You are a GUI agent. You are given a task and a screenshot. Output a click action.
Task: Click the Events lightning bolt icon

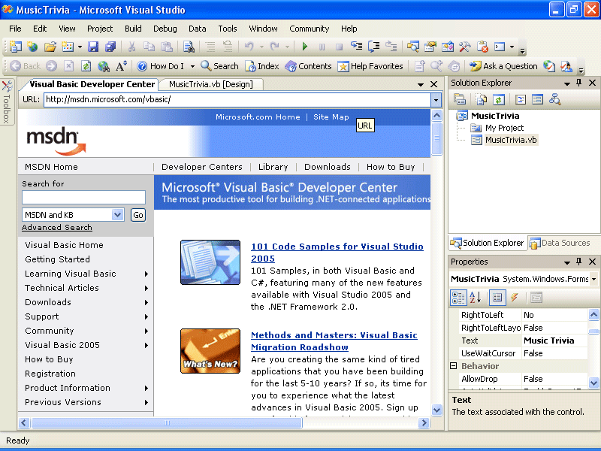(x=515, y=298)
